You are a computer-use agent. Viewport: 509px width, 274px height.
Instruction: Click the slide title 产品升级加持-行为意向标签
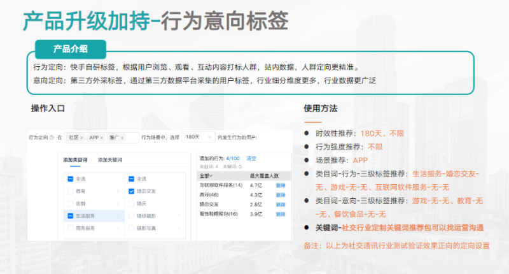pyautogui.click(x=155, y=21)
